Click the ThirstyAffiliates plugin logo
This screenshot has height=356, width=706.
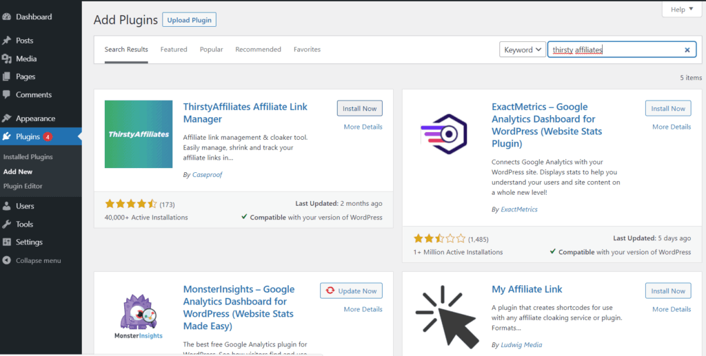[139, 134]
